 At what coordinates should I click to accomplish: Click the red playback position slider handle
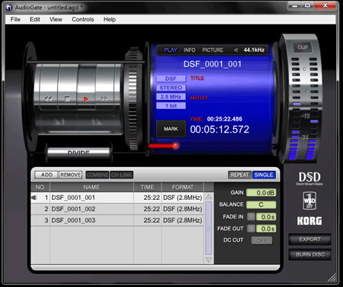pos(175,146)
